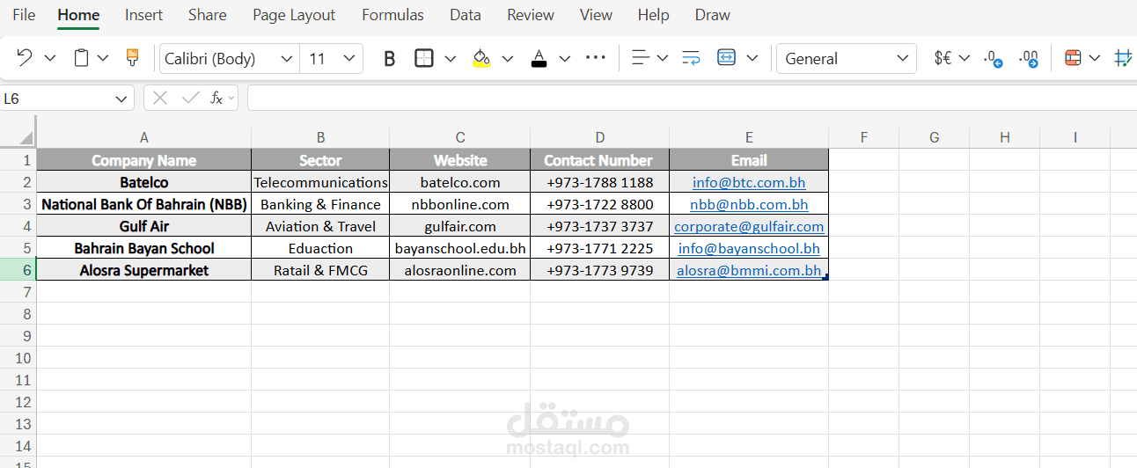Click the Name Box showing L6
This screenshot has width=1137, height=468.
coord(56,99)
